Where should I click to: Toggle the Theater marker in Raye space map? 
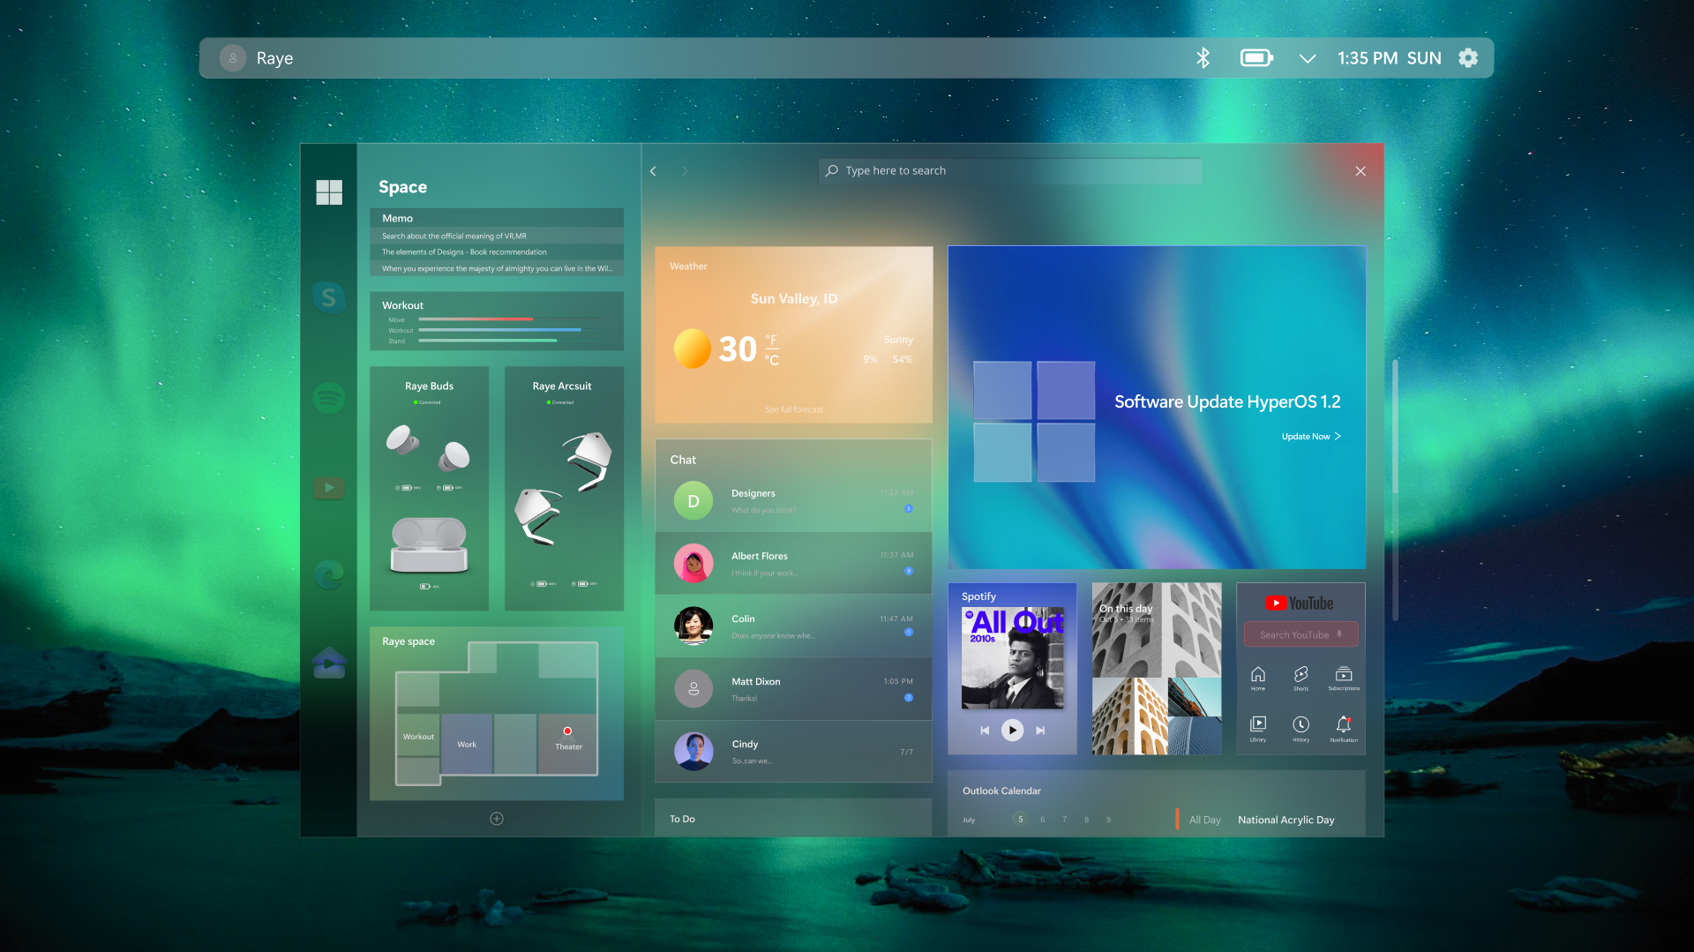point(567,731)
